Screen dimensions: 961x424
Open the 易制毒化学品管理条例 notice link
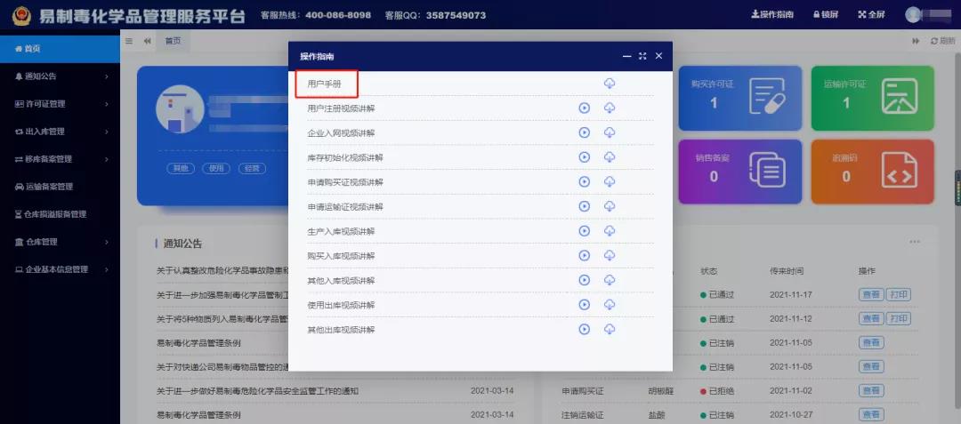[x=199, y=342]
